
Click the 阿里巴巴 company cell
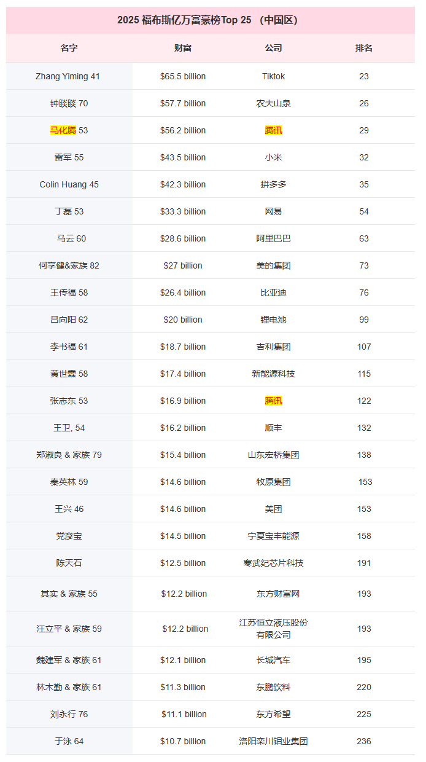point(273,238)
